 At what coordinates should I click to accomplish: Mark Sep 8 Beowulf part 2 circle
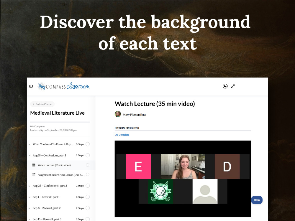[x=88, y=208]
